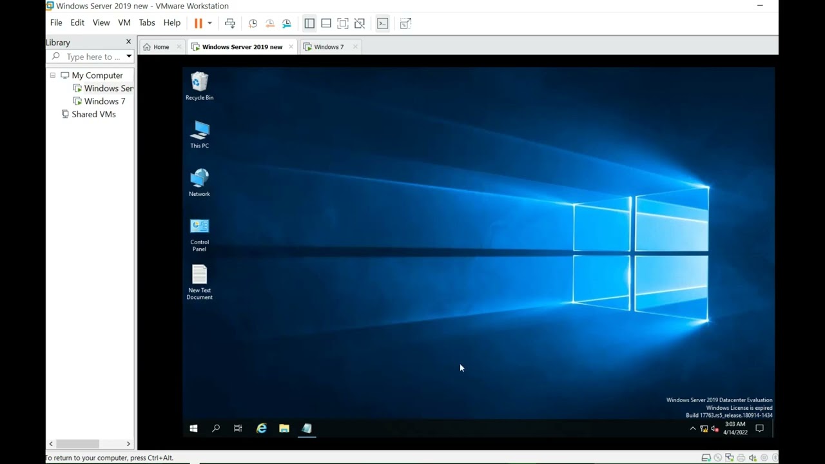
Task: Open the guest Action Center notifications
Action: tap(759, 428)
